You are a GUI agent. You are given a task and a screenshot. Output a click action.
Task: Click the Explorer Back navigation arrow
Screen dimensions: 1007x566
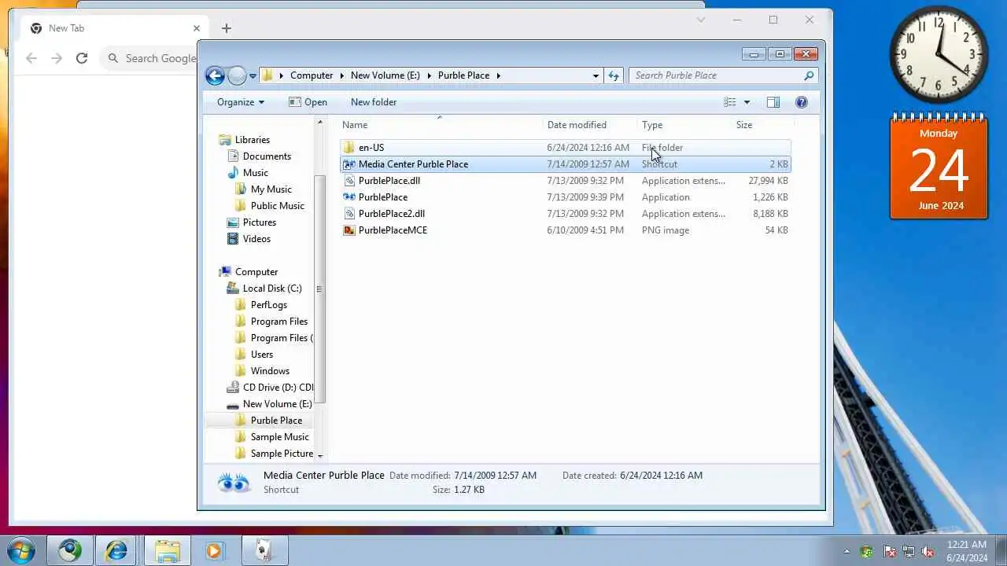pyautogui.click(x=215, y=75)
